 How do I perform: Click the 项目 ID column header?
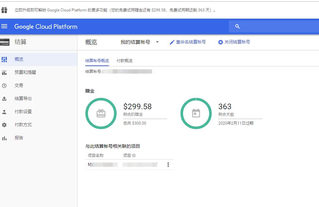pos(129,156)
